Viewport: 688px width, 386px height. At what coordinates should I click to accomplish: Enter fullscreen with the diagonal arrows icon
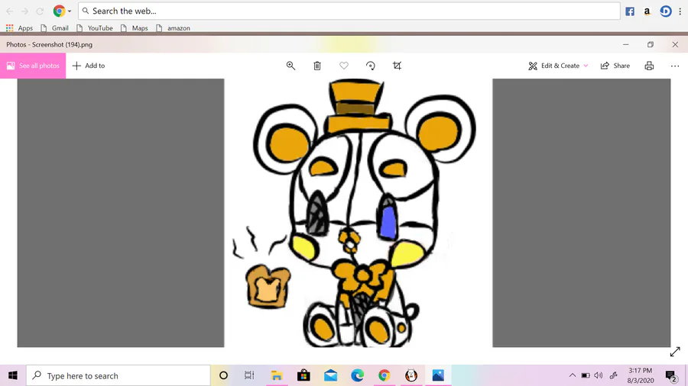(675, 352)
